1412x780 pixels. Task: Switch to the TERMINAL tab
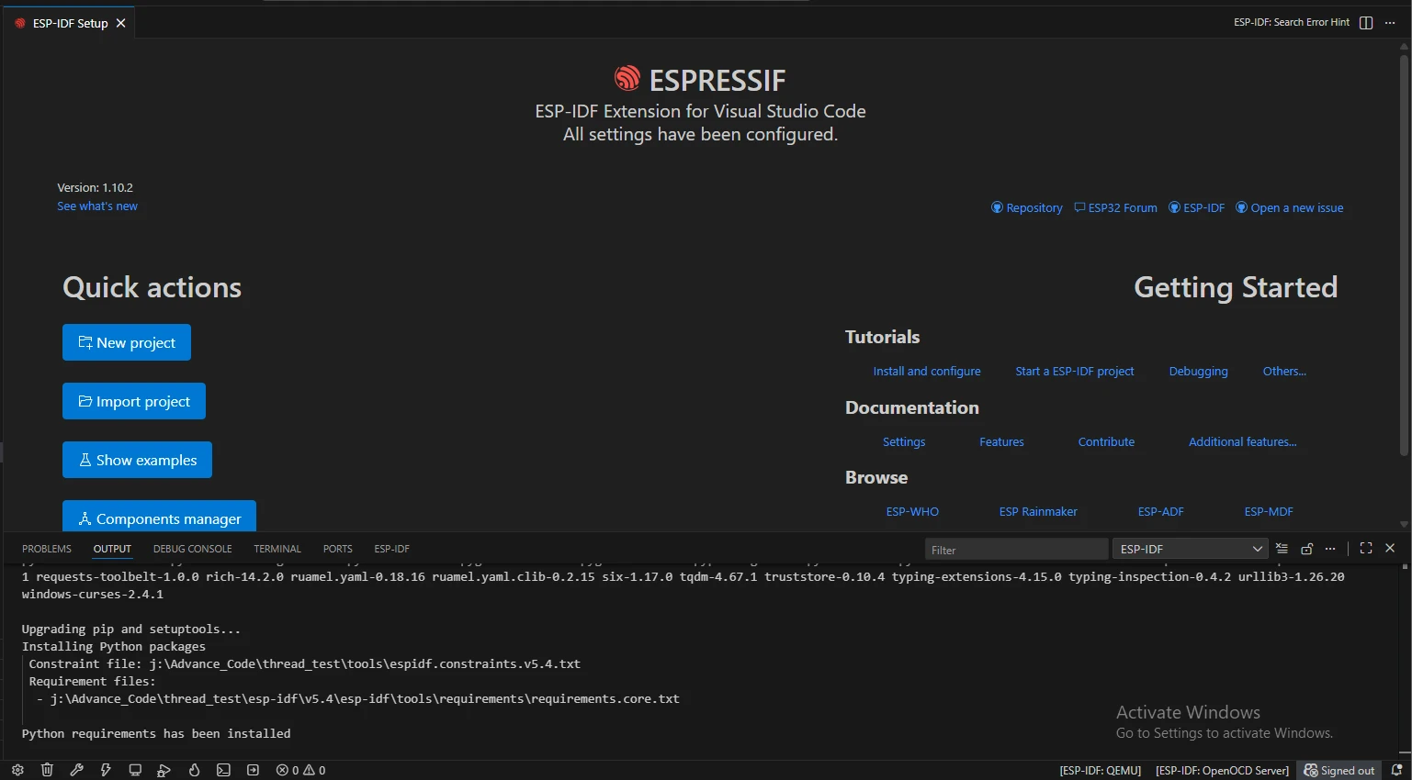click(x=277, y=549)
